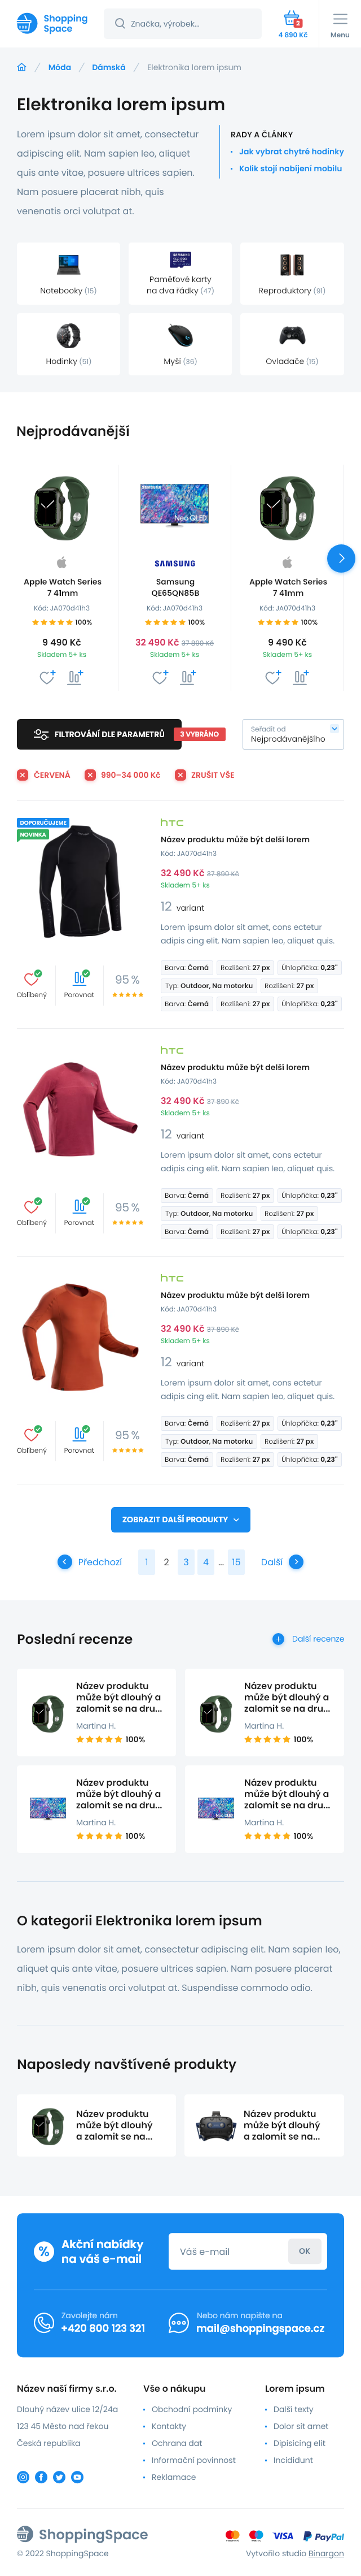The image size is (361, 2576).
Task: Click the carousel next arrow in Nejprodávanější
Action: (341, 558)
